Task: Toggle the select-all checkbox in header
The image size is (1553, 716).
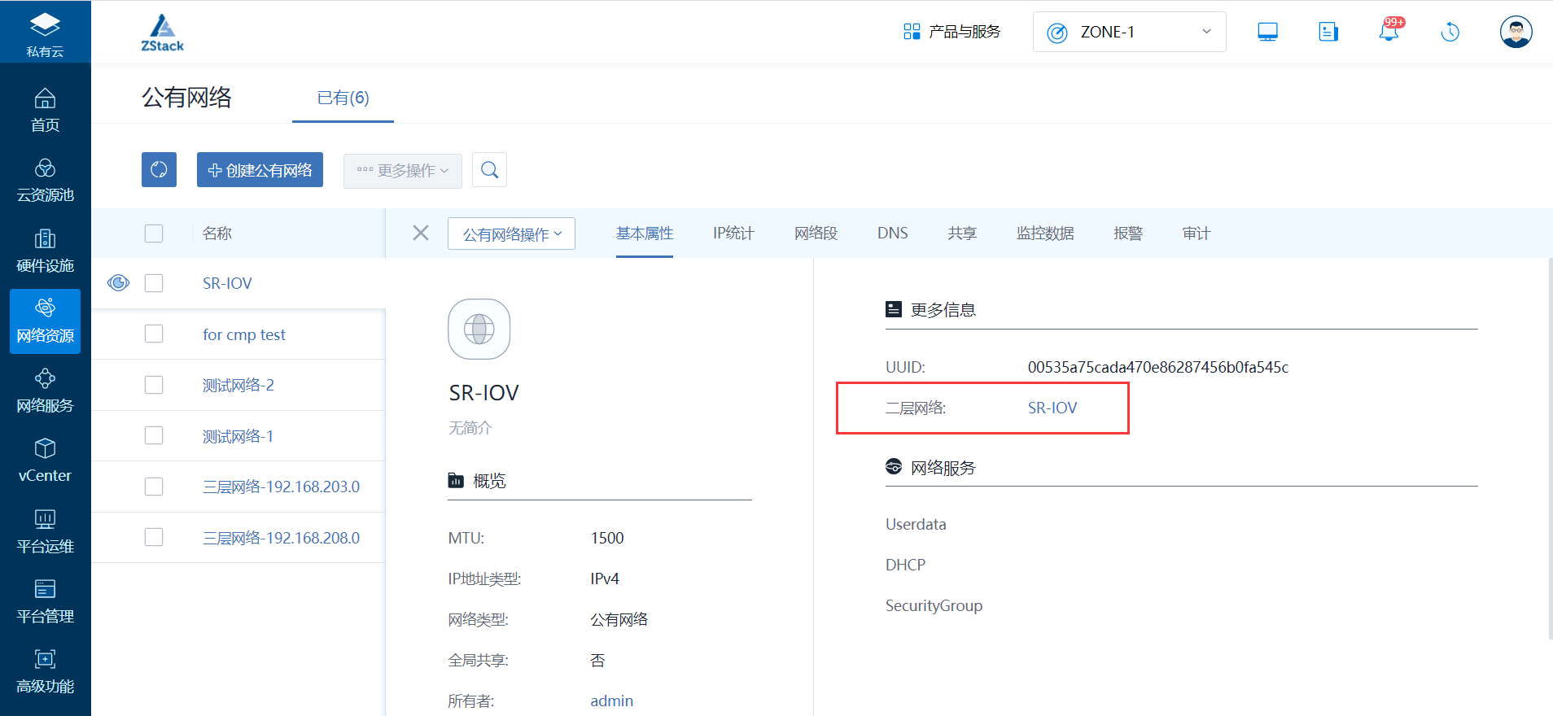Action: point(154,234)
